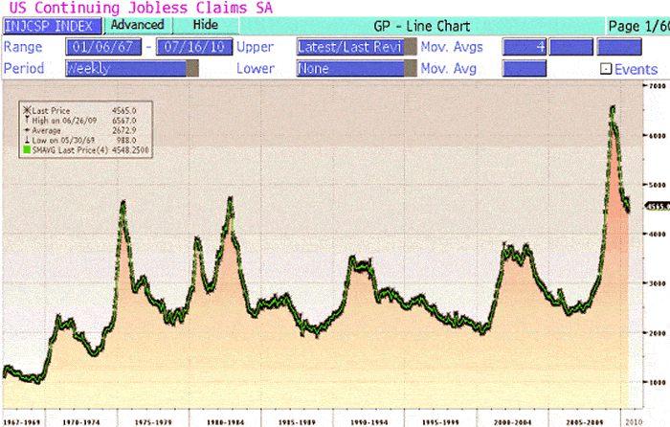Screen dimensions: 670x427
Task: Open the Upper Latest/Last Revi dropdown
Action: [x=355, y=46]
